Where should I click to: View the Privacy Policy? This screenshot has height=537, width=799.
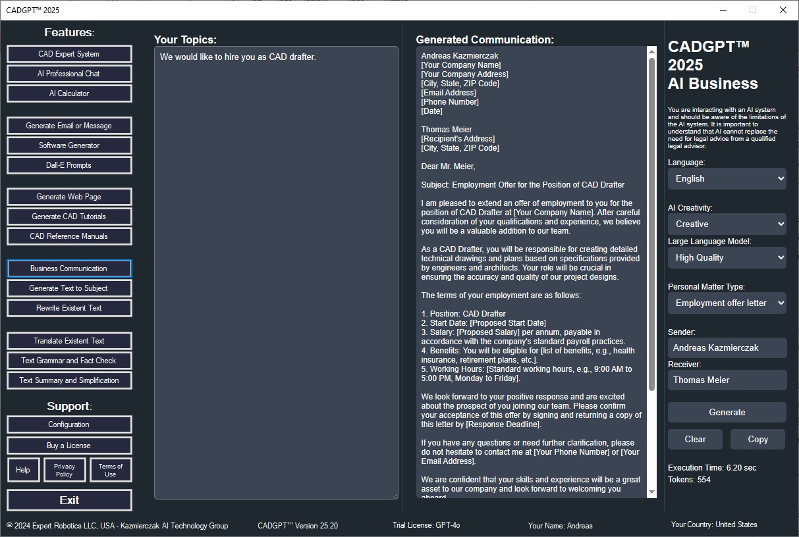[x=65, y=470]
